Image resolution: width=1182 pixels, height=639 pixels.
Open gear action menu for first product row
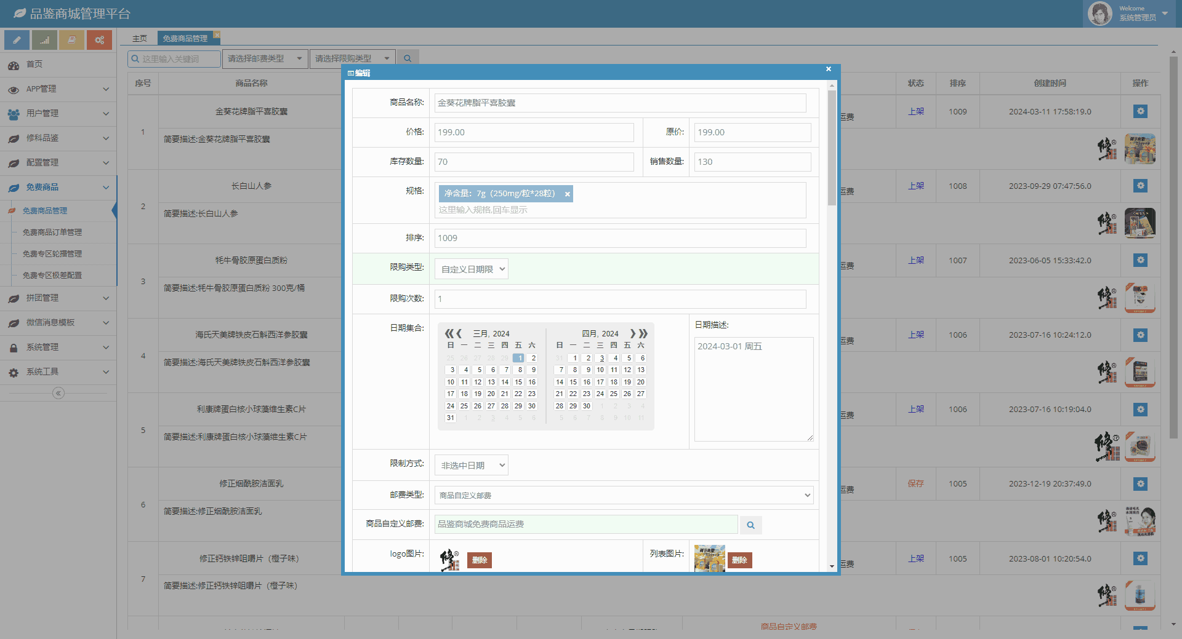pos(1140,111)
